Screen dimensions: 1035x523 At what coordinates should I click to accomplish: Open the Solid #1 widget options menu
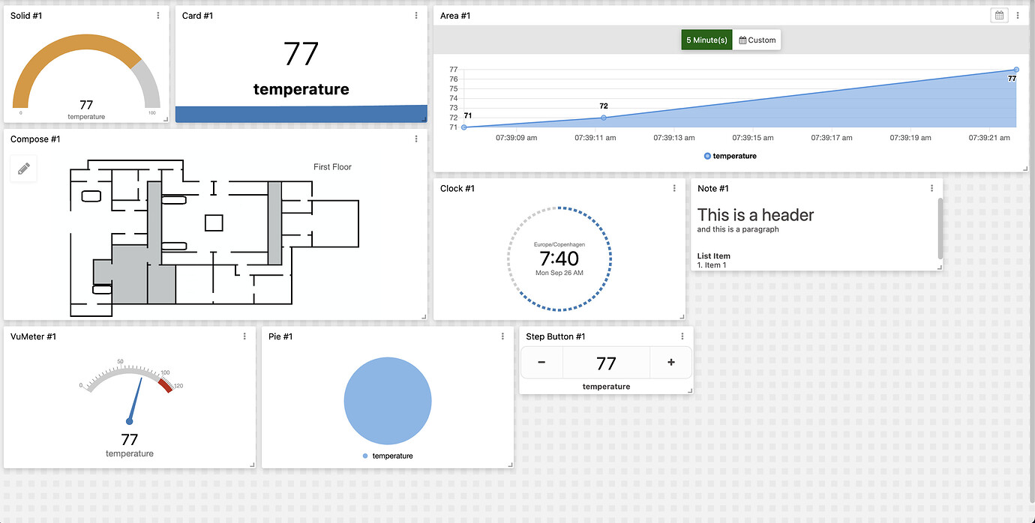pos(157,15)
